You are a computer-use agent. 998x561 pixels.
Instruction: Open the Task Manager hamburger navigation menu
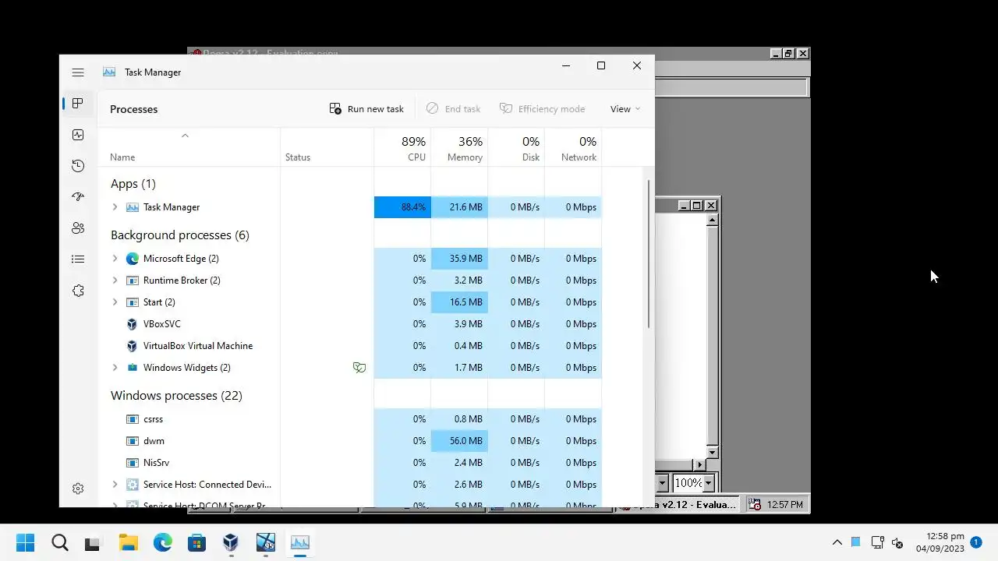pos(78,72)
